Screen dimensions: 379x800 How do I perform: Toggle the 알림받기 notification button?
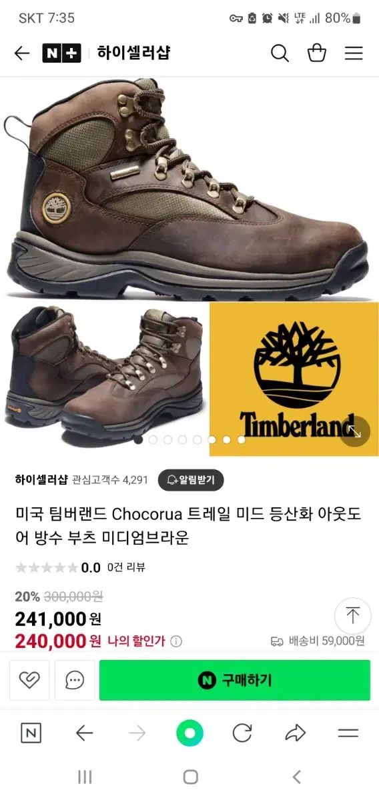point(191,480)
